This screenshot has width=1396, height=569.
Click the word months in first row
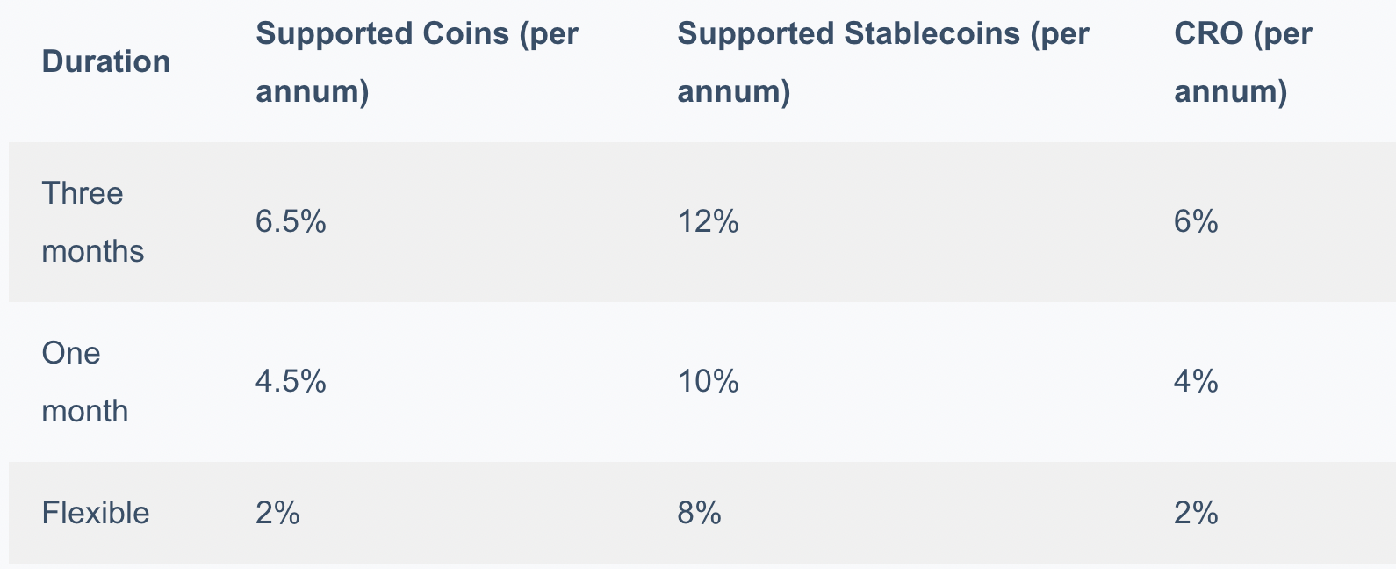pyautogui.click(x=93, y=252)
